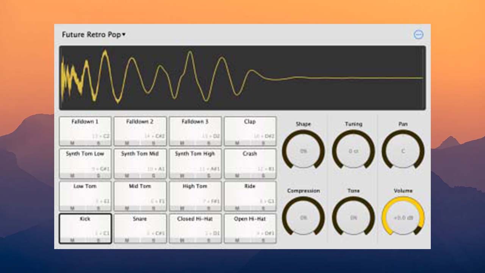
Task: Solo the Crash pad
Action: 263,176
